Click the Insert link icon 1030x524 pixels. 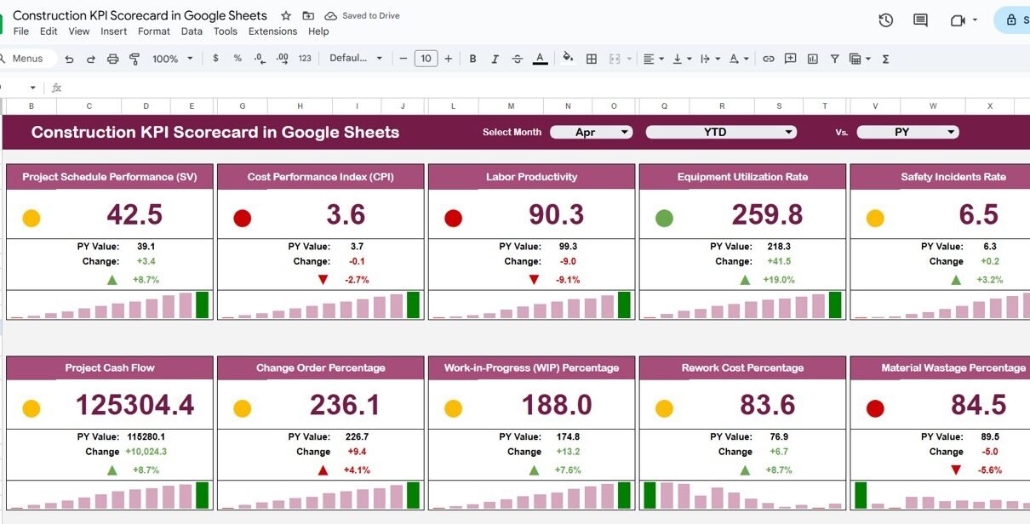point(769,59)
